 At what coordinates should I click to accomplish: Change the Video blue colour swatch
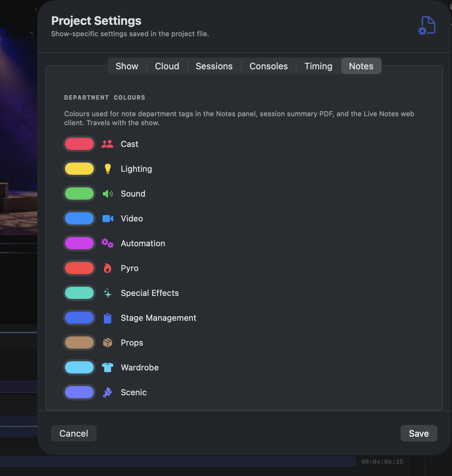[79, 218]
